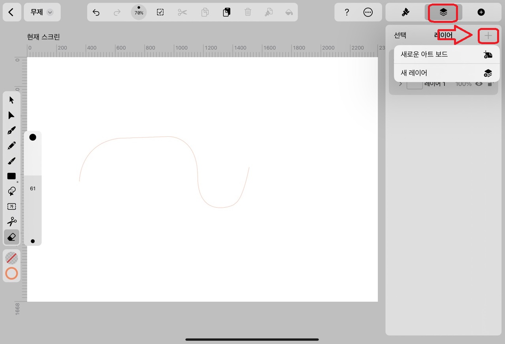Select the Shape Builder tool
This screenshot has width=505, height=344.
11,192
